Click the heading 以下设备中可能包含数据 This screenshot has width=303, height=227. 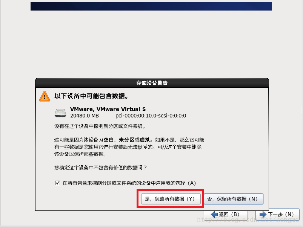(x=91, y=96)
